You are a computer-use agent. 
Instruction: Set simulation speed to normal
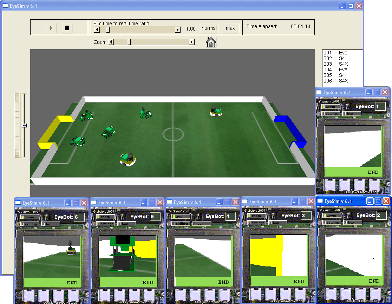[x=209, y=28]
